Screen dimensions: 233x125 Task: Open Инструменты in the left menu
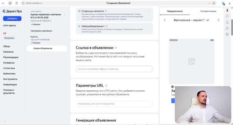pyautogui.click(x=10, y=79)
